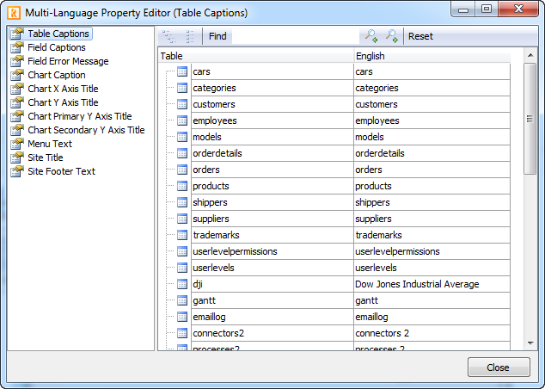Edit the English caption for trademarks
This screenshot has width=545, height=389.
(x=432, y=235)
